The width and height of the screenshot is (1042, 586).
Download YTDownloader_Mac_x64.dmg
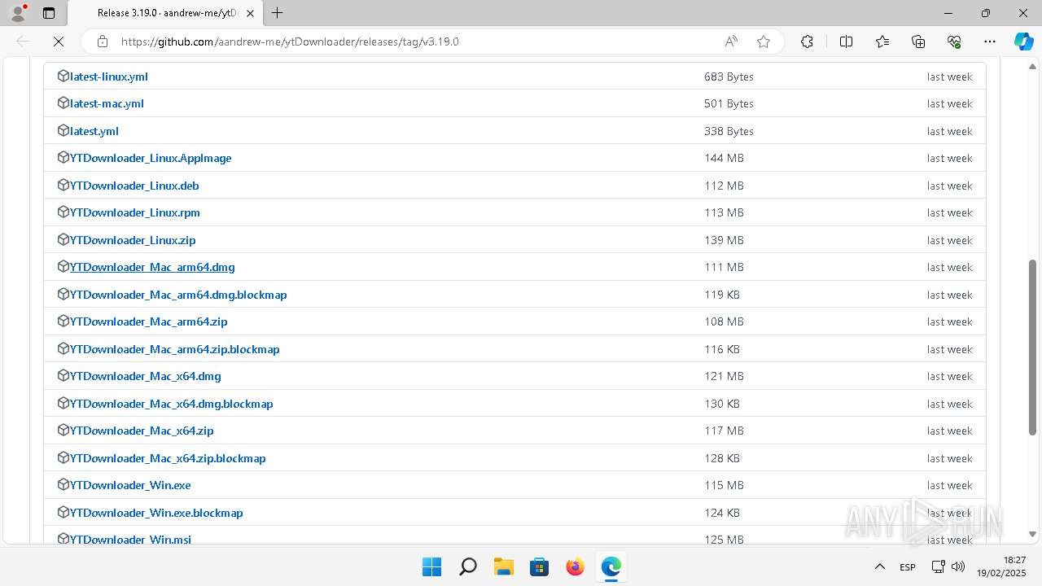pos(146,376)
